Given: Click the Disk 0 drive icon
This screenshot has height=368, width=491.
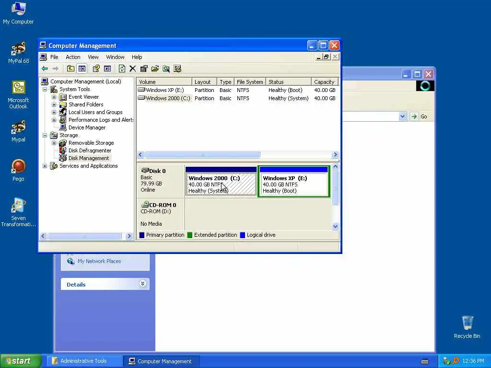Looking at the screenshot, I should coord(145,171).
